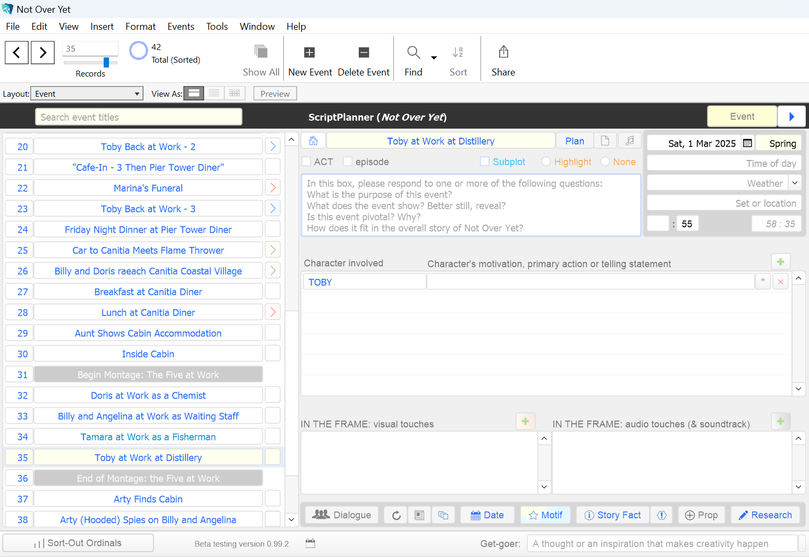Open the Events menu
This screenshot has width=809, height=557.
pyautogui.click(x=181, y=26)
